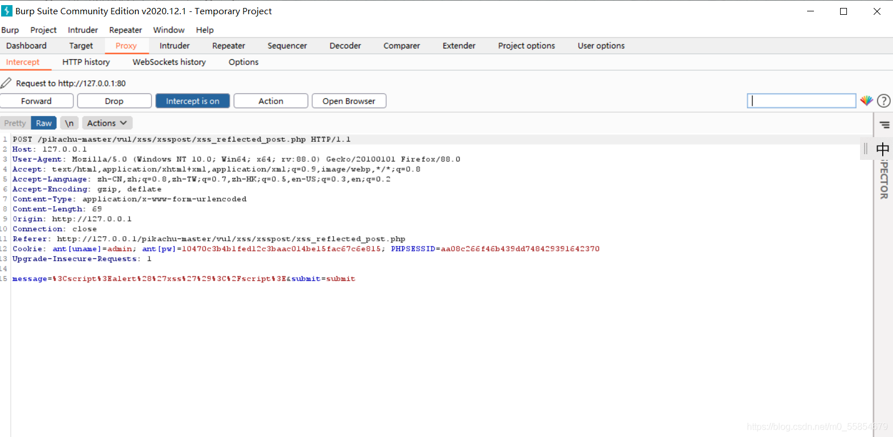Forward the intercepted request

[x=36, y=101]
